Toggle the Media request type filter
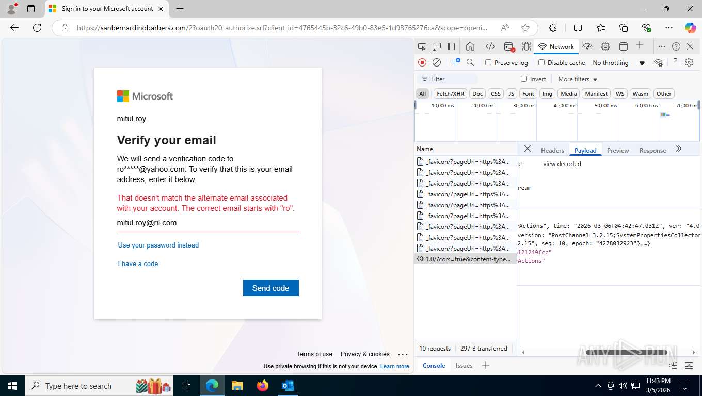 pos(568,93)
